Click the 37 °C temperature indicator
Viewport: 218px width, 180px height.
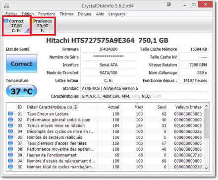[21, 91]
